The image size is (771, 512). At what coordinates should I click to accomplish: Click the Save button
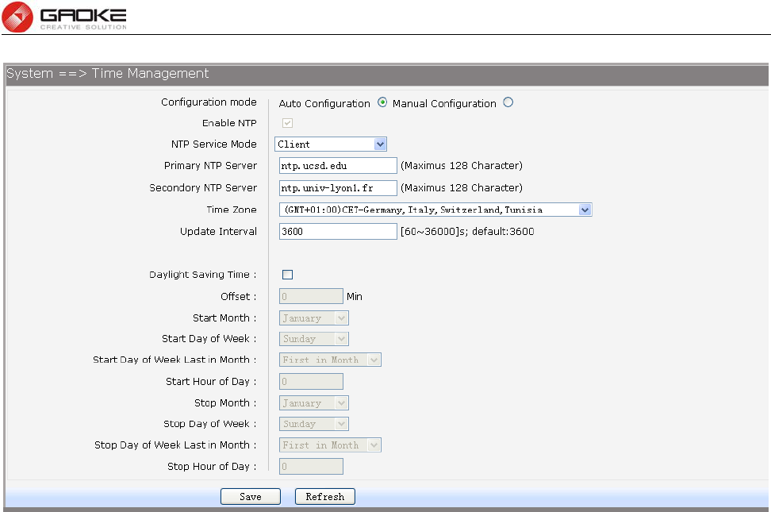tap(251, 497)
